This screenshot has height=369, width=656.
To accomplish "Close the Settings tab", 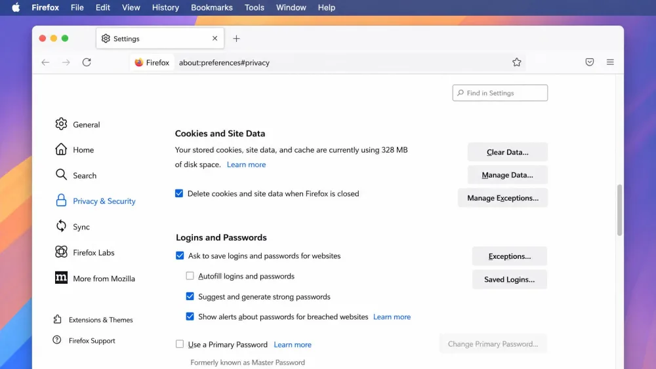I will pos(215,39).
